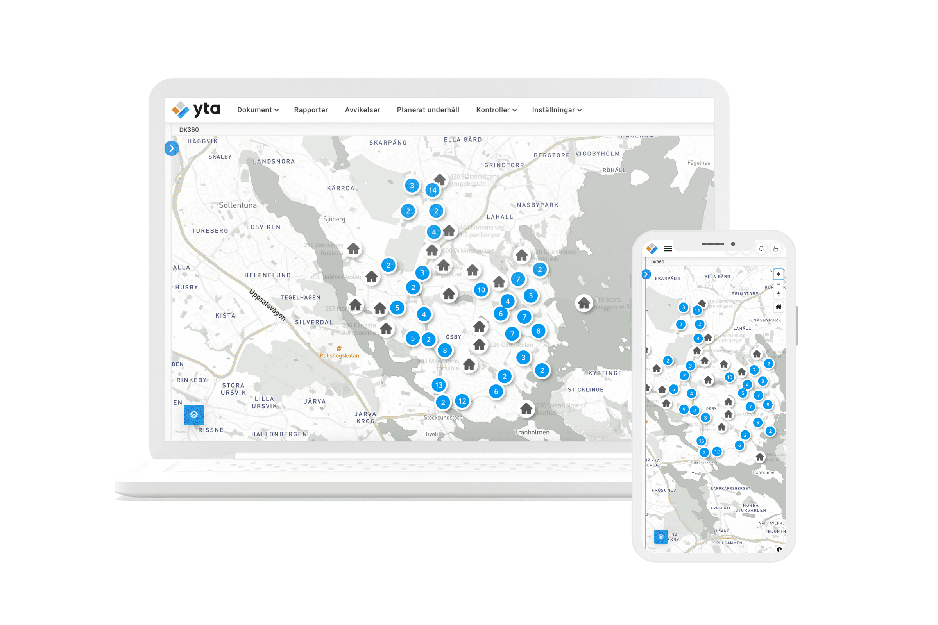The height and width of the screenshot is (625, 938).
Task: Select house marker 619 Stora skäggen
Action: pos(584,304)
